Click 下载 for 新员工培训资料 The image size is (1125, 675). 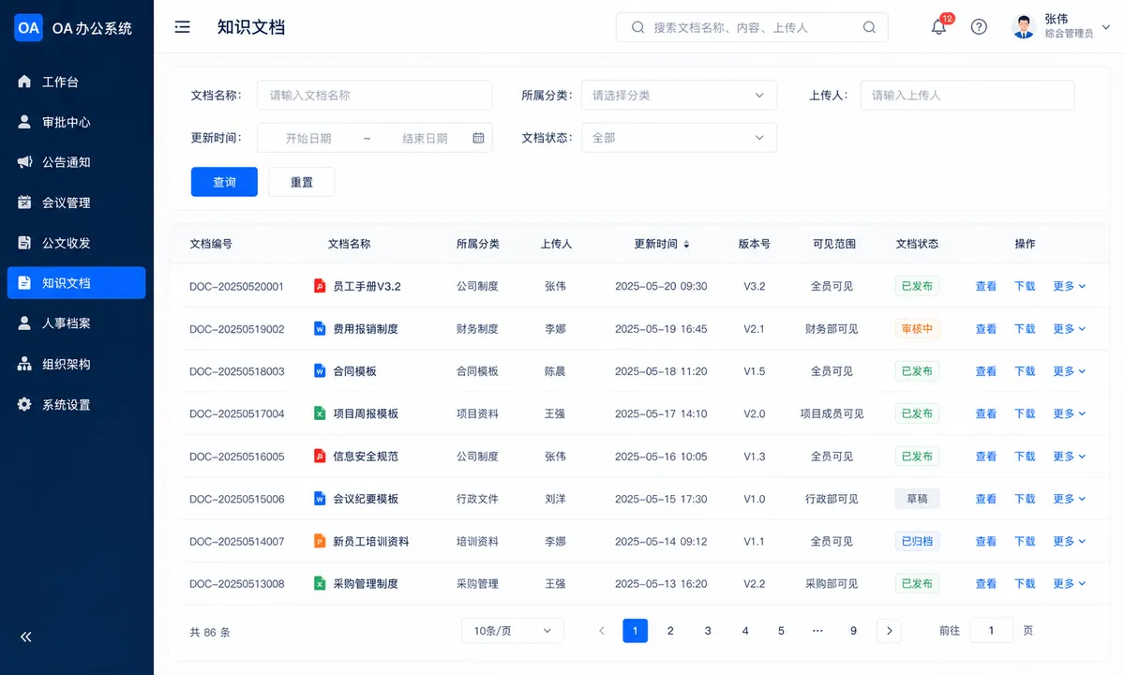pyautogui.click(x=1025, y=541)
